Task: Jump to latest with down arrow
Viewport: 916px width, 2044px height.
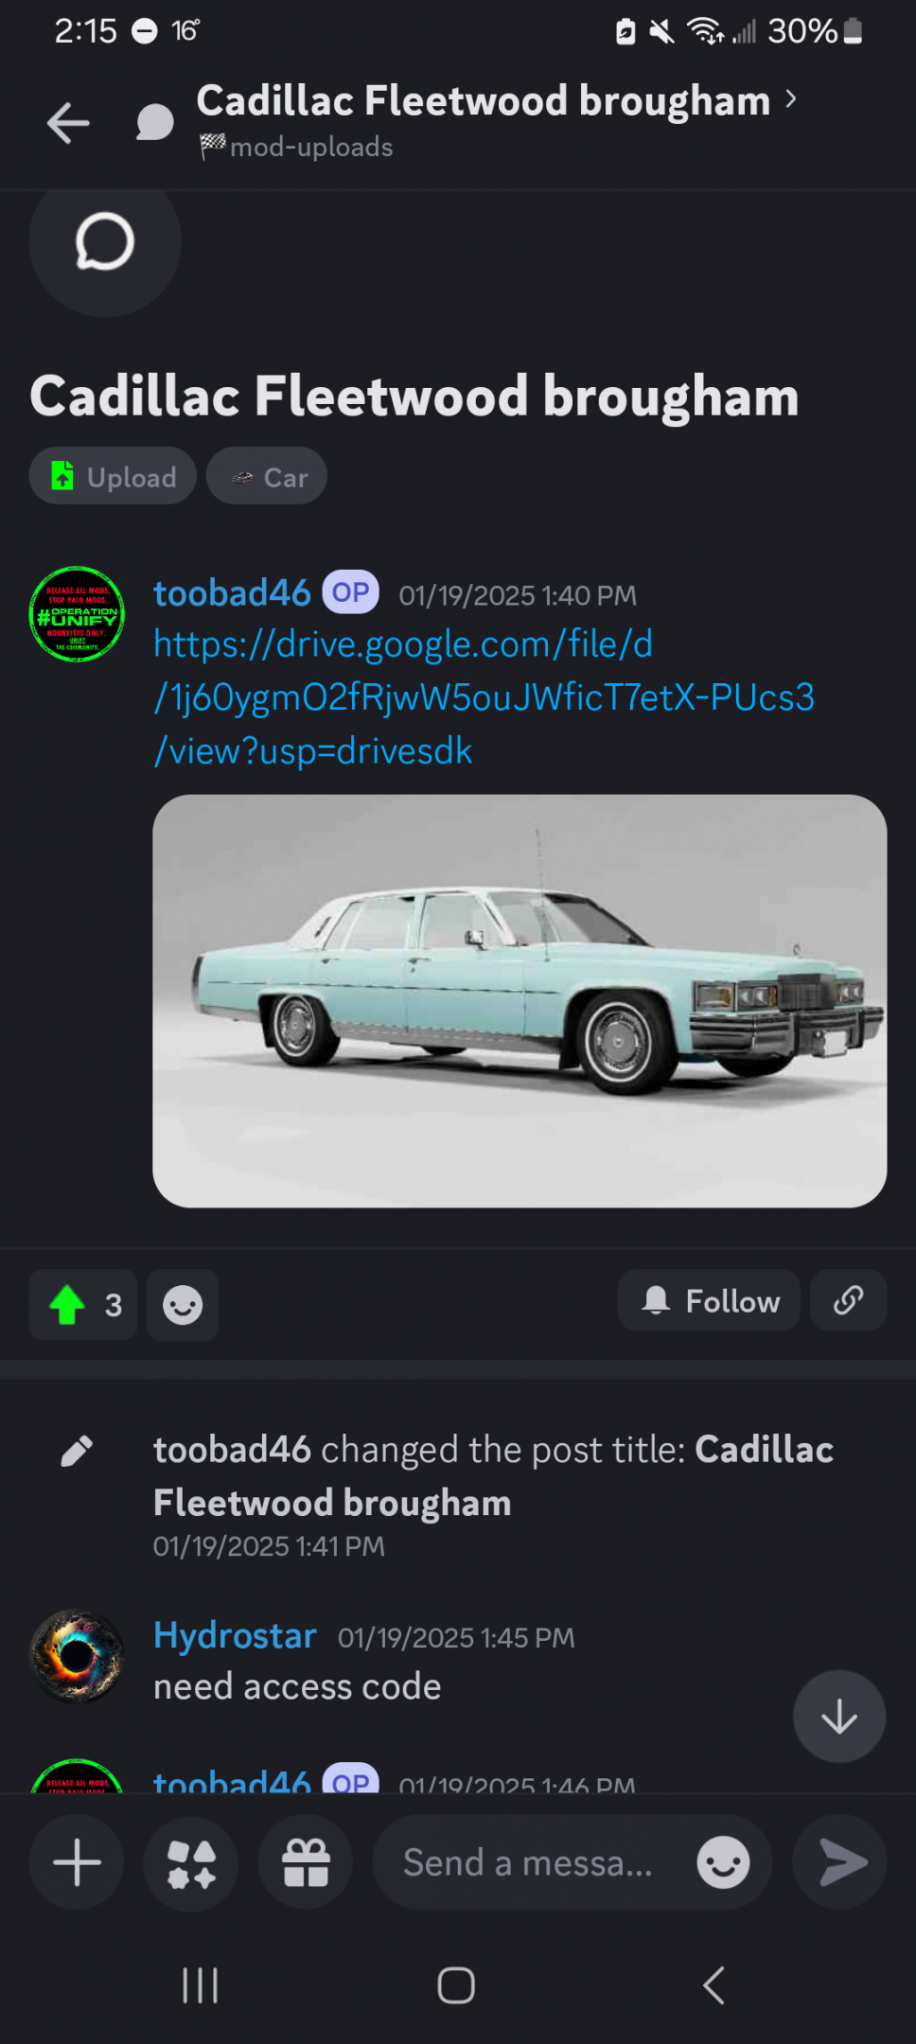Action: tap(839, 1717)
